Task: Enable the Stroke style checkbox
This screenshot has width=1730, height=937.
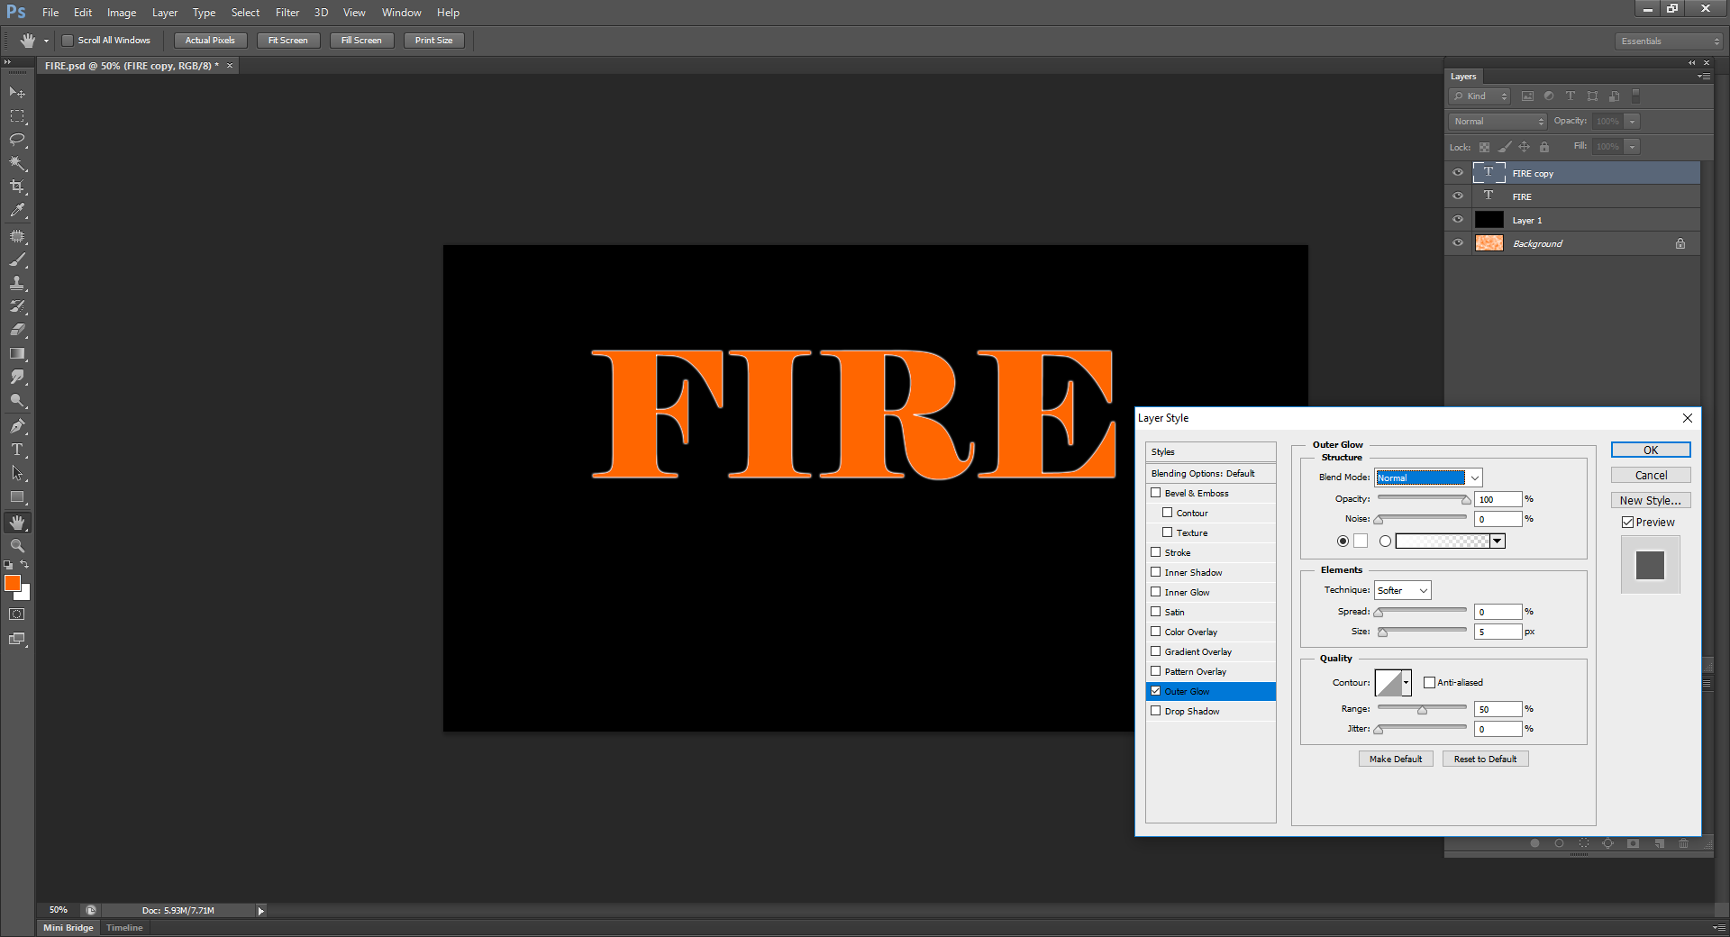Action: [x=1156, y=552]
